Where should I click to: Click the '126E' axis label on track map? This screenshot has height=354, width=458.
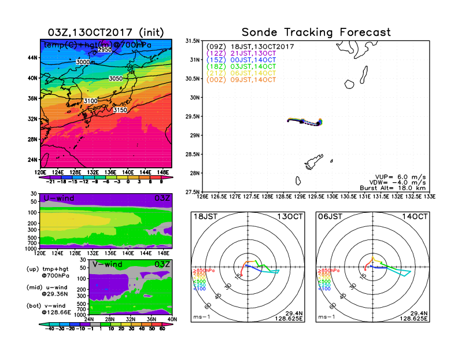202,197
